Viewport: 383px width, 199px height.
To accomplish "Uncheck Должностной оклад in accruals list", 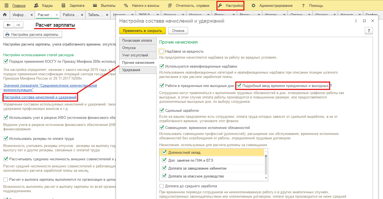I will (164, 152).
